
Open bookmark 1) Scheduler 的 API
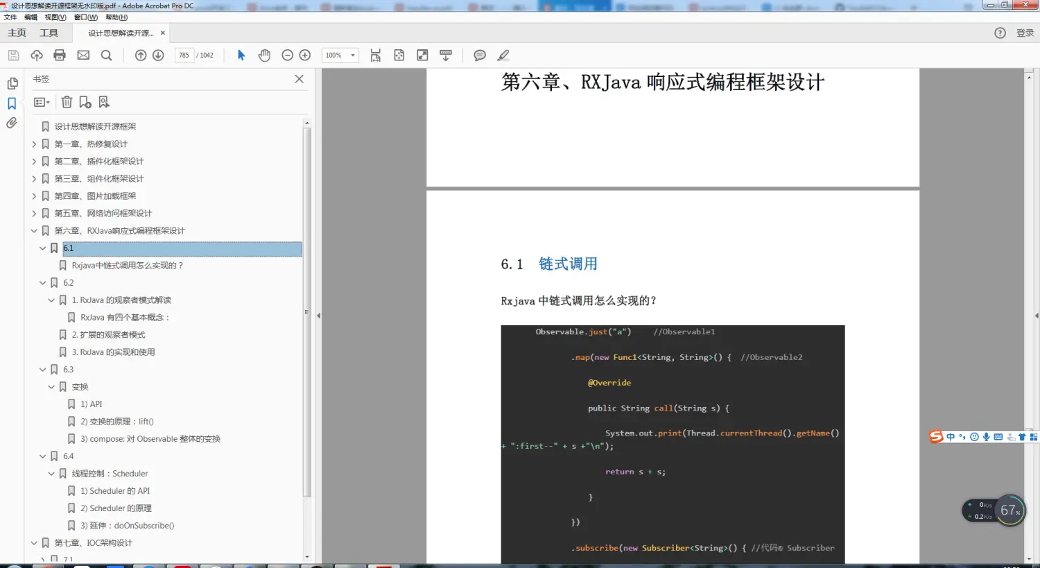[115, 491]
